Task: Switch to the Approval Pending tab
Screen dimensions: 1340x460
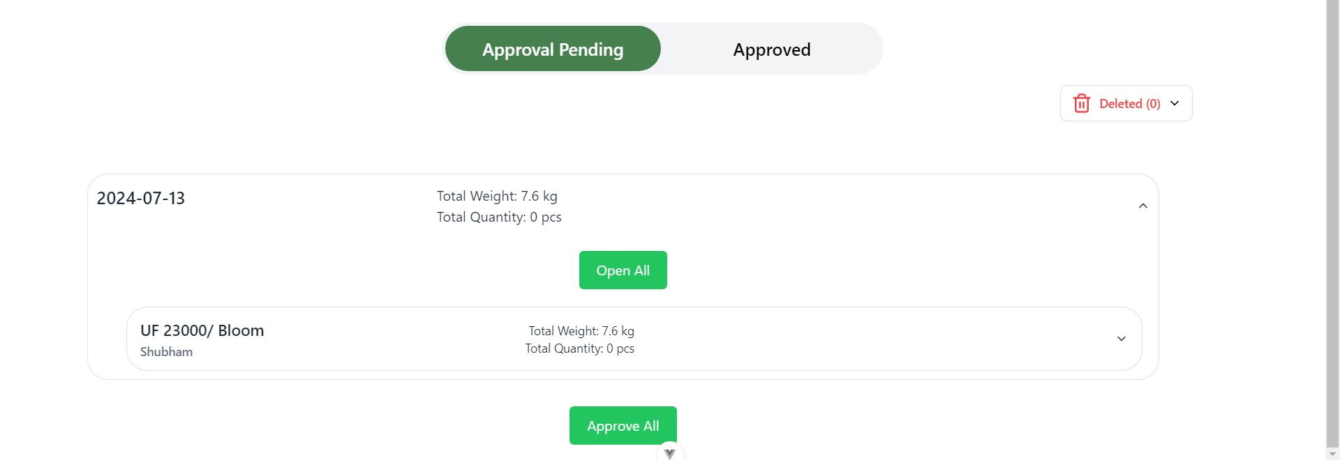Action: (x=553, y=49)
